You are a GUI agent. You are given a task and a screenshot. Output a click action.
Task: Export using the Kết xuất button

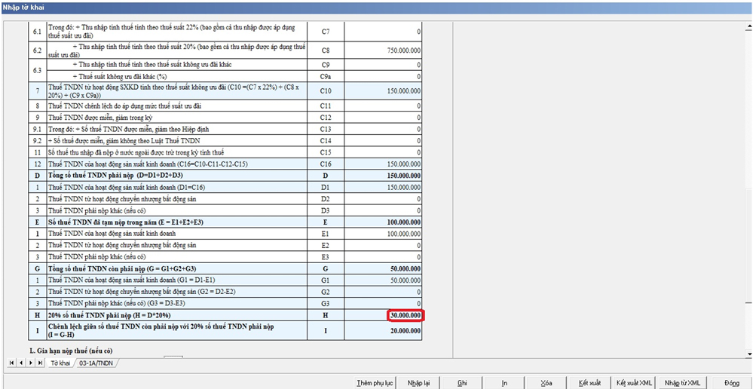point(589,383)
